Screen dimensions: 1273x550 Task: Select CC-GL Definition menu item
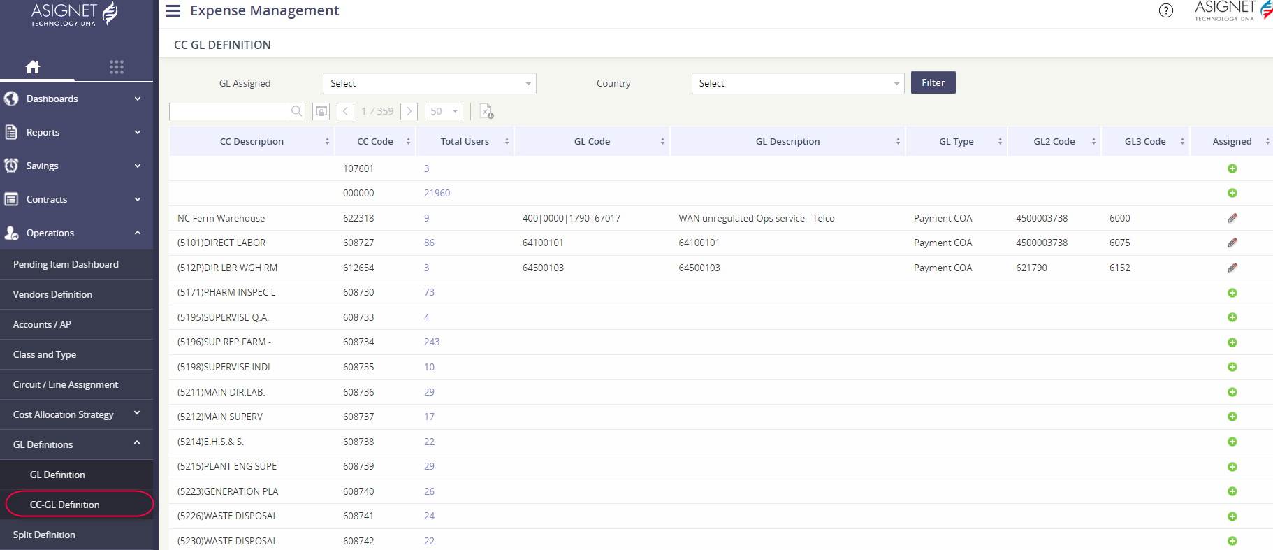click(x=76, y=505)
